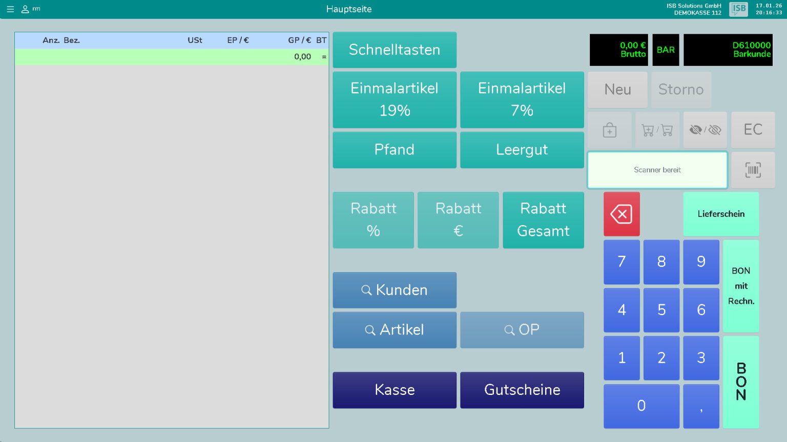Click the shopping bag plus icon
787x442 pixels.
tap(609, 130)
